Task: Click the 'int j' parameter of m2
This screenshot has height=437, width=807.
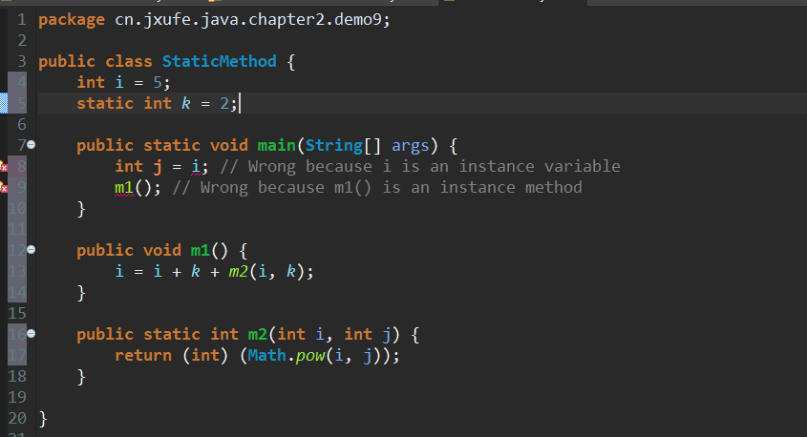Action: coord(368,335)
